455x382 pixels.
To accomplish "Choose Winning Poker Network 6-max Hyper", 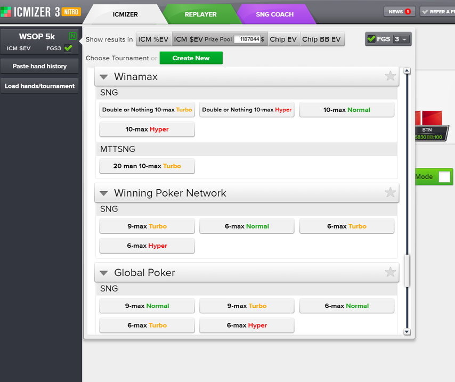I will pos(147,246).
